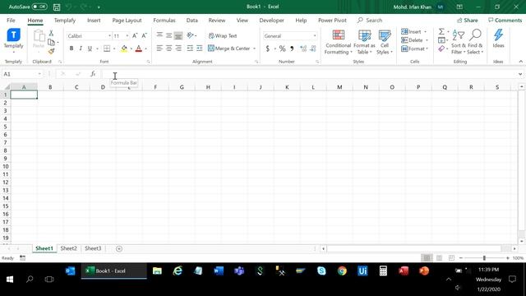The width and height of the screenshot is (526, 296).
Task: Click the zoom slider handle
Action: (484, 257)
